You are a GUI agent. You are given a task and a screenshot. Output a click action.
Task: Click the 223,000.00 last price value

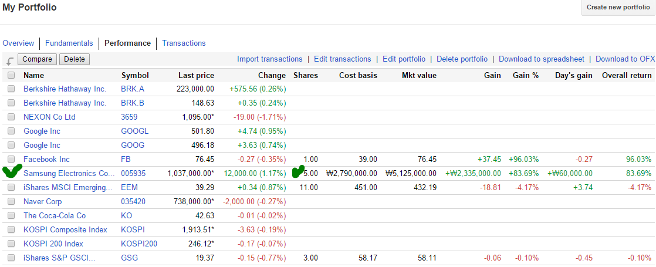pyautogui.click(x=196, y=89)
